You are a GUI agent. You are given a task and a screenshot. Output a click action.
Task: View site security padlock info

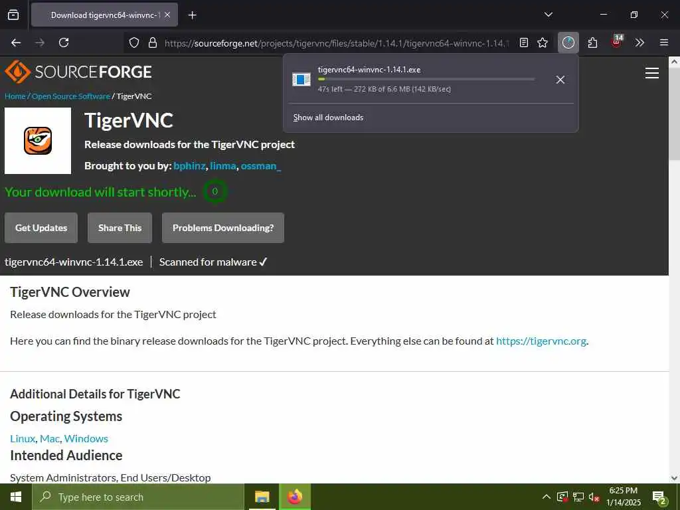(x=152, y=42)
